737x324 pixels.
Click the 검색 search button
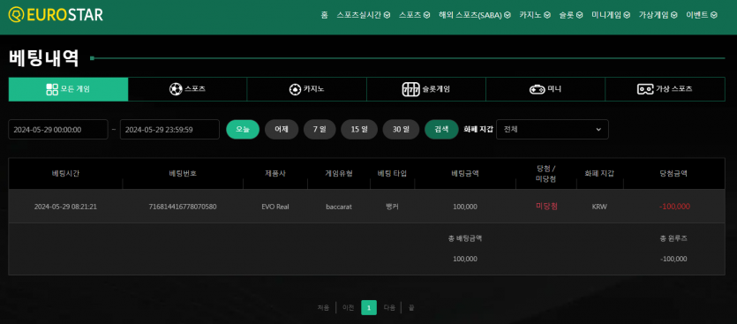[441, 129]
